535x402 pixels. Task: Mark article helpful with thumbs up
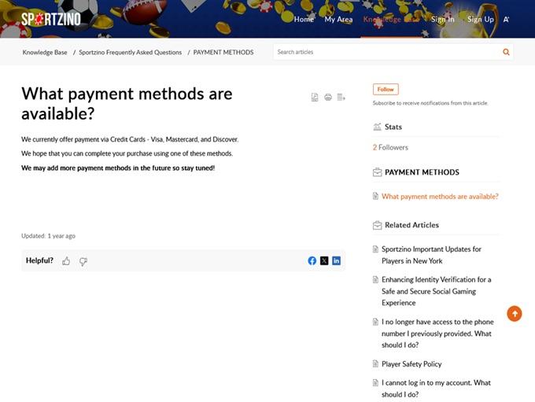[66, 261]
